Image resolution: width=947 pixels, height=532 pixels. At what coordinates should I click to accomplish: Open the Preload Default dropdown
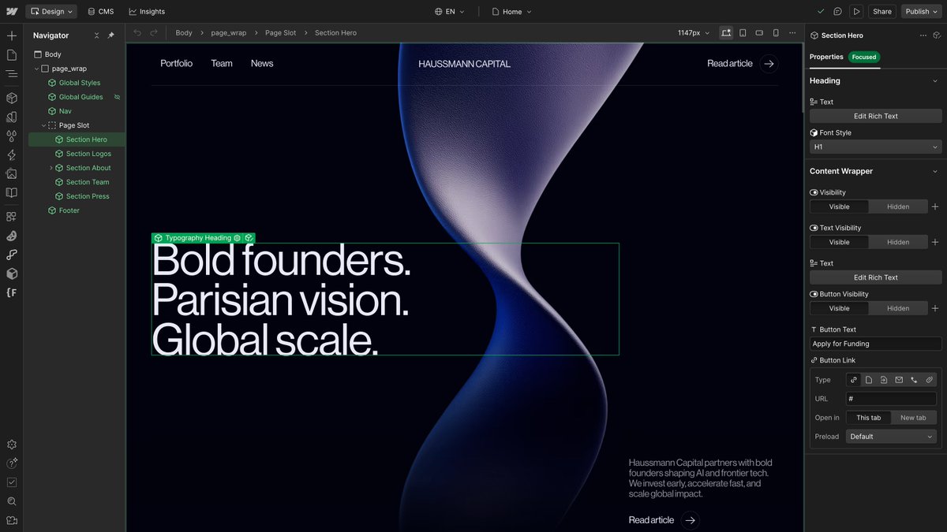pos(891,437)
